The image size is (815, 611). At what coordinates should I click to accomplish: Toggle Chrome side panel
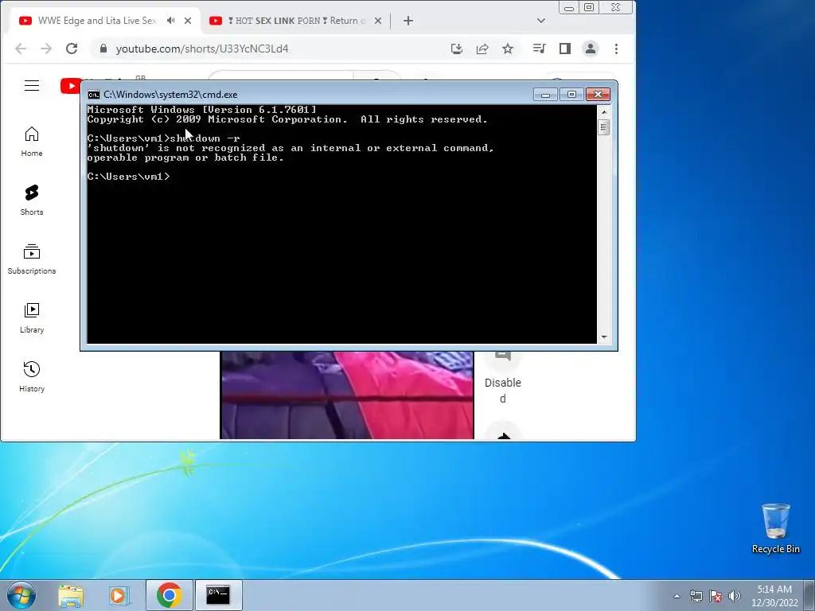[x=565, y=49]
